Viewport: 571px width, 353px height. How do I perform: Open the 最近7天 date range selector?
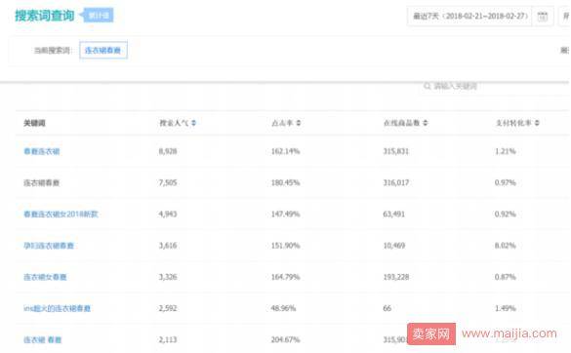[x=469, y=17]
